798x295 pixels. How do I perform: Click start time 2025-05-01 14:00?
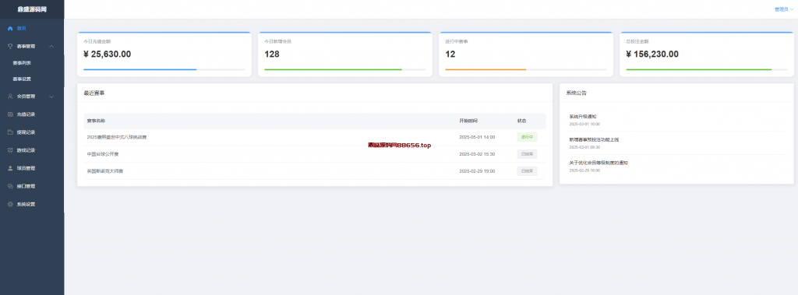(x=477, y=137)
